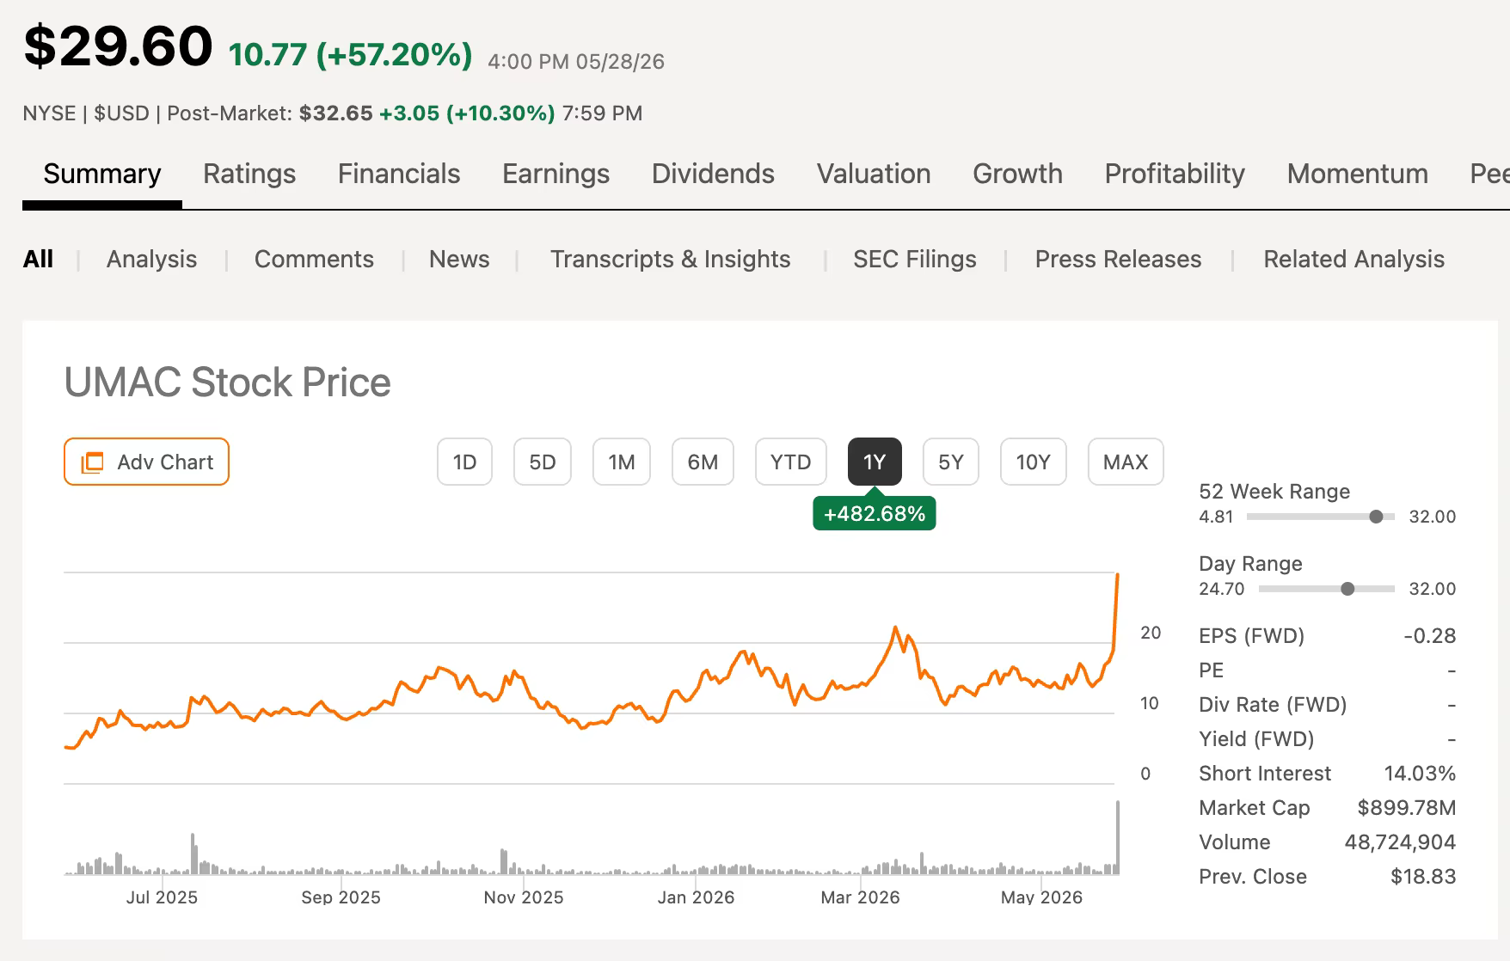View Press Releases
The image size is (1510, 961).
click(x=1118, y=259)
